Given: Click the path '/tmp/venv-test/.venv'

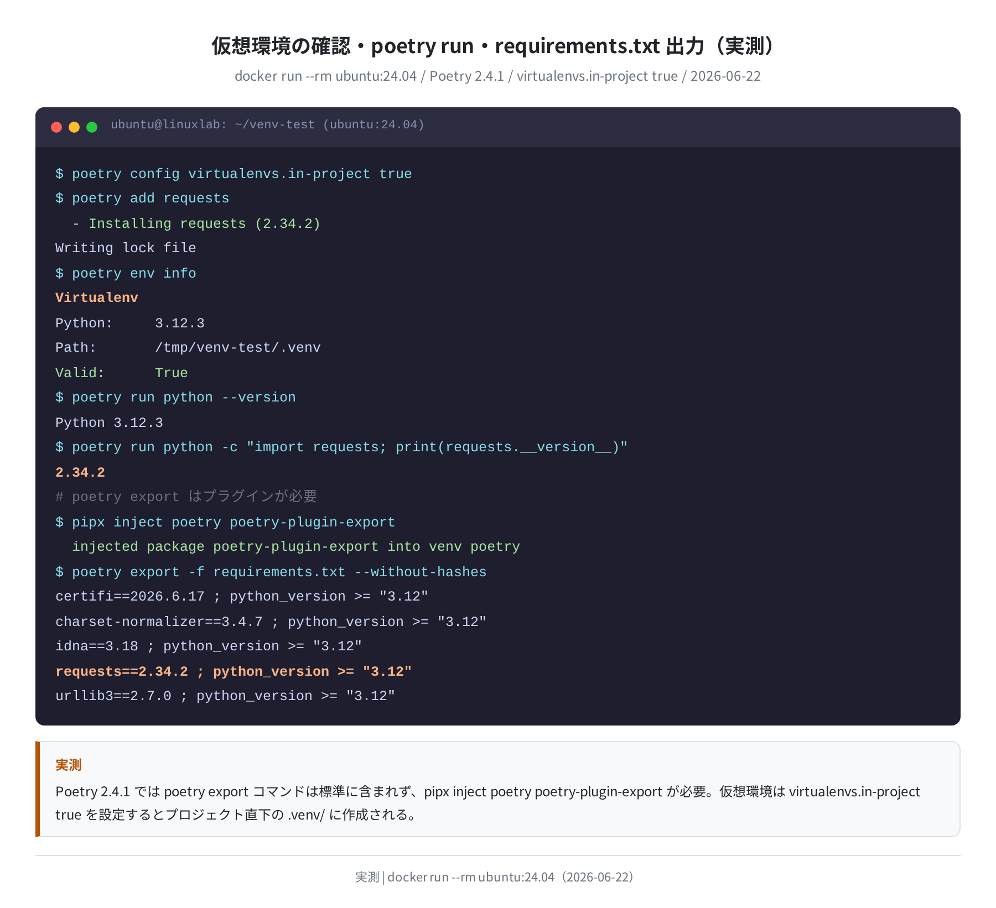Looking at the screenshot, I should pos(238,348).
